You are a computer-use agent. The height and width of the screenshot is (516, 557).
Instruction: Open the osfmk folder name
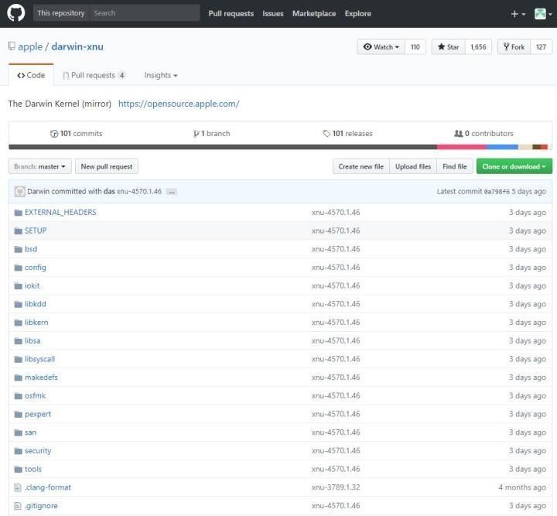(35, 396)
